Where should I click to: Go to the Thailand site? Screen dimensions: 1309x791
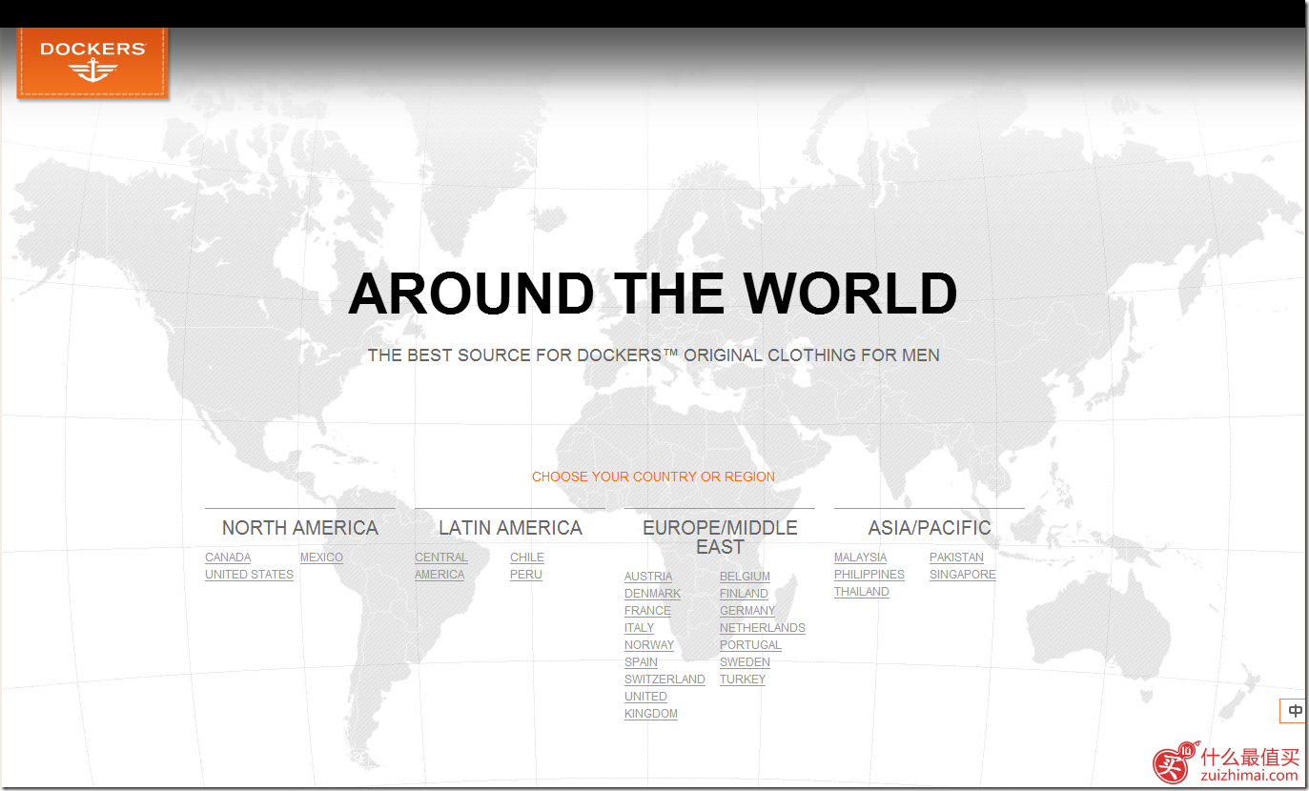pyautogui.click(x=862, y=592)
